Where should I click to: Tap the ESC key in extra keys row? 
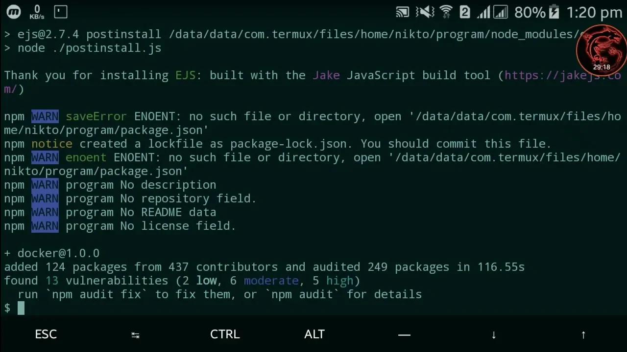pyautogui.click(x=46, y=334)
